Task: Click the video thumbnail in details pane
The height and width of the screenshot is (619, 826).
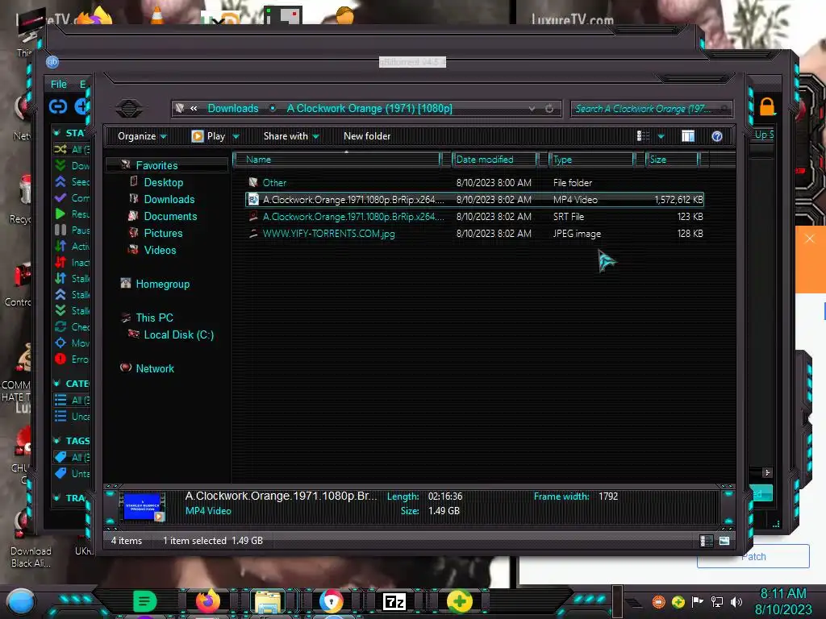Action: (142, 506)
